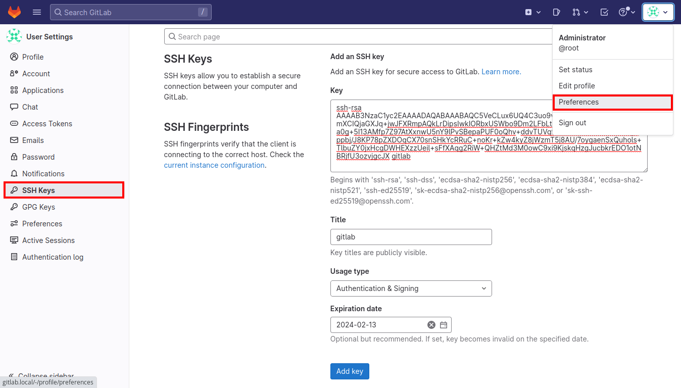Click inside the SSH Key textarea
The height and width of the screenshot is (388, 681).
(489, 136)
